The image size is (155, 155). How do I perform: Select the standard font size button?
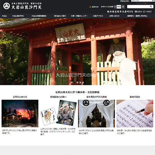(119, 7)
